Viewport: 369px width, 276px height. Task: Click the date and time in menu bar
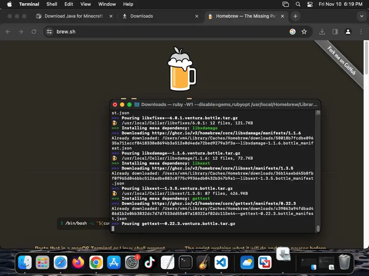340,4
